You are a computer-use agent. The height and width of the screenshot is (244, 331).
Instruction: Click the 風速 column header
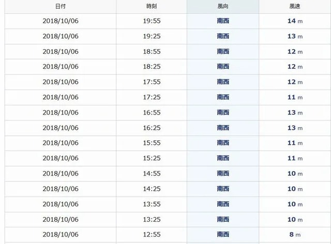pyautogui.click(x=295, y=6)
